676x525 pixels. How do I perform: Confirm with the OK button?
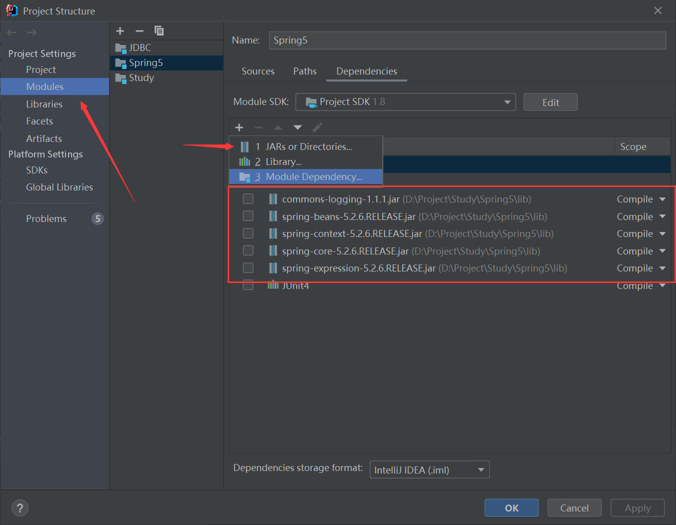point(511,508)
